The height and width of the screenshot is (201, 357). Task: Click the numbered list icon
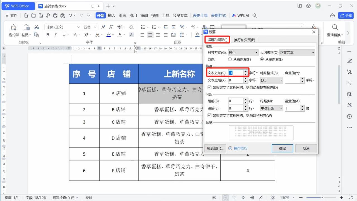pyautogui.click(x=154, y=27)
